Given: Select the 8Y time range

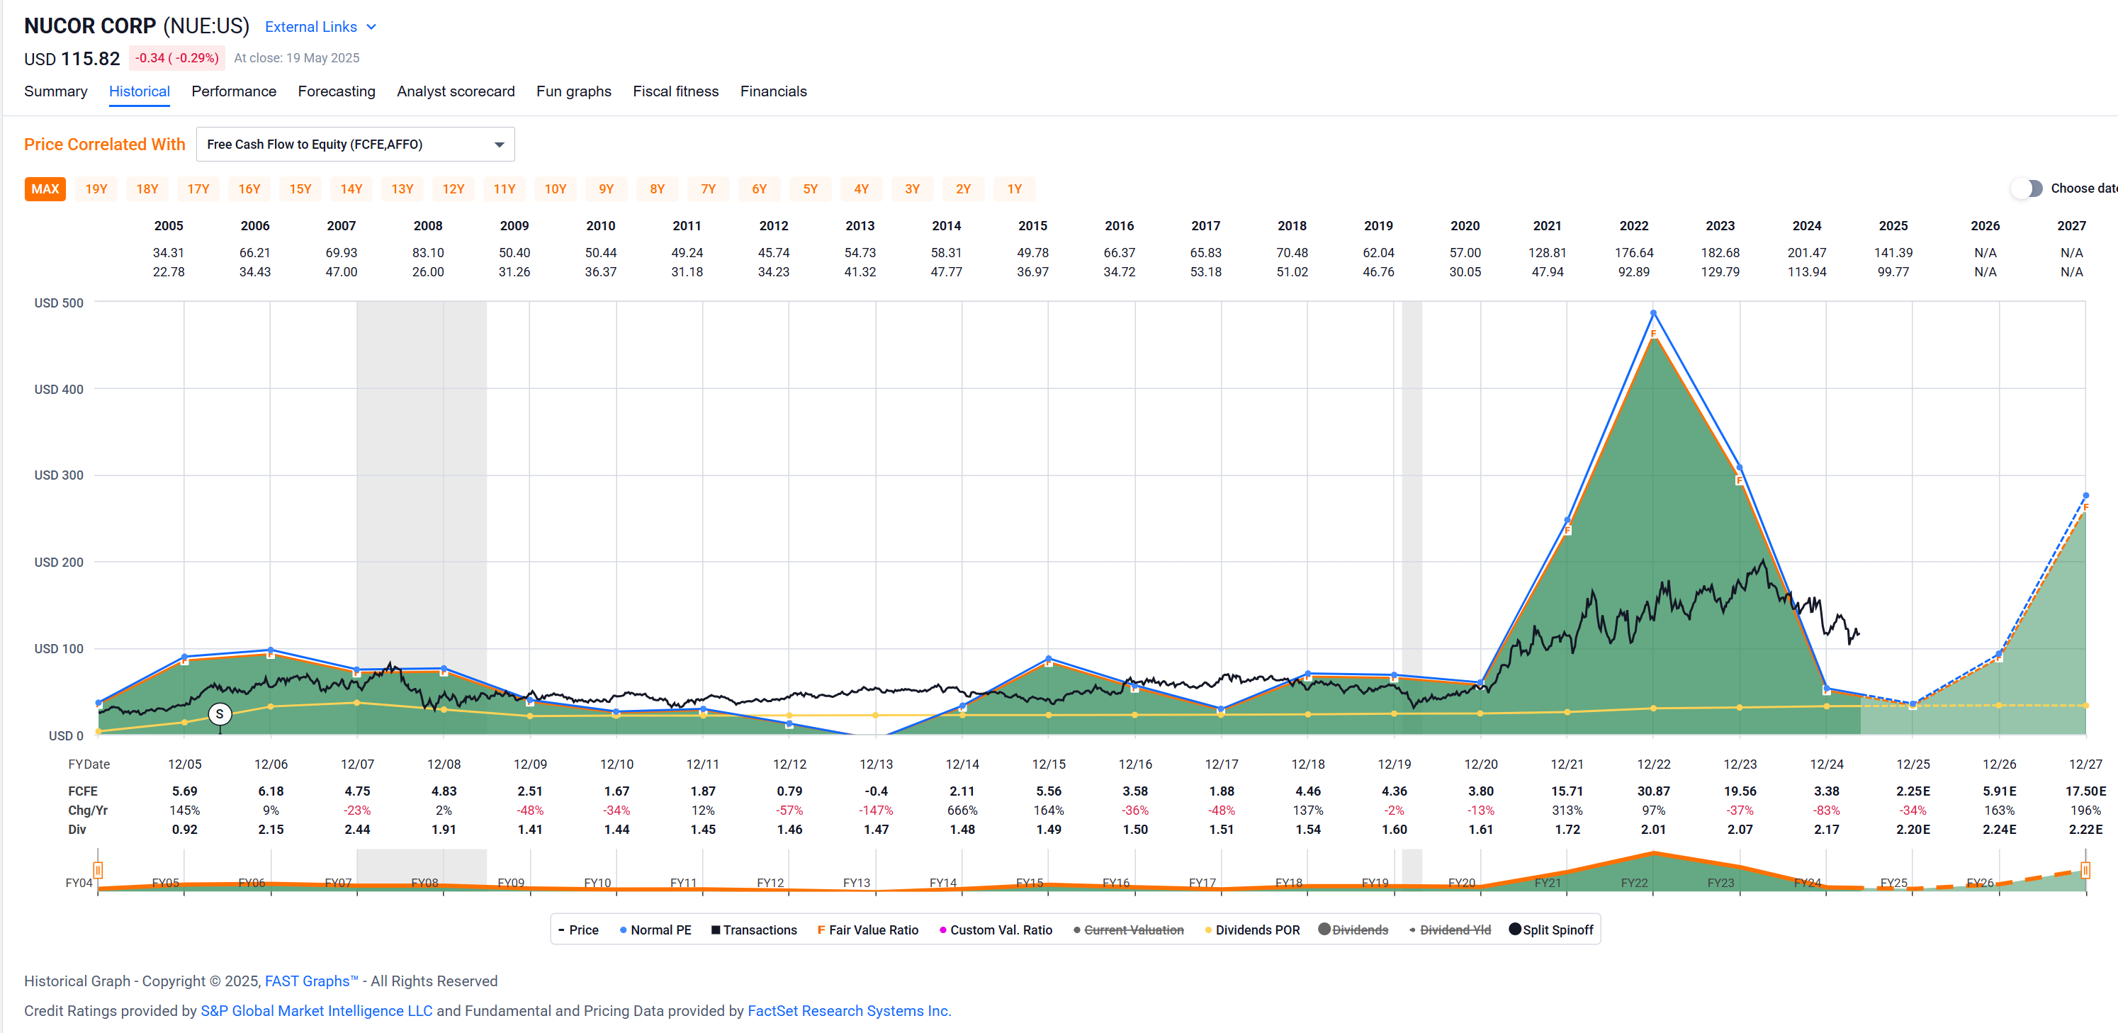Looking at the screenshot, I should click(x=657, y=189).
